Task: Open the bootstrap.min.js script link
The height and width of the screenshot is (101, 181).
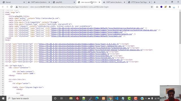Action: [x=84, y=48]
